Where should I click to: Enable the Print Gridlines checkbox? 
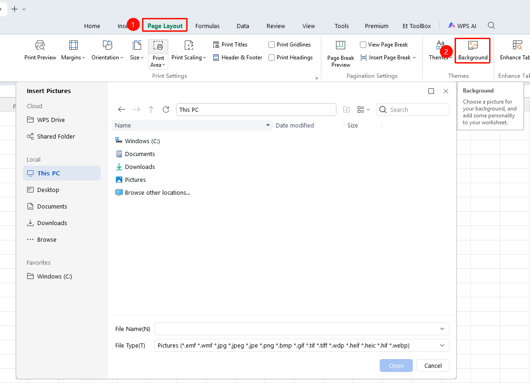pyautogui.click(x=271, y=45)
